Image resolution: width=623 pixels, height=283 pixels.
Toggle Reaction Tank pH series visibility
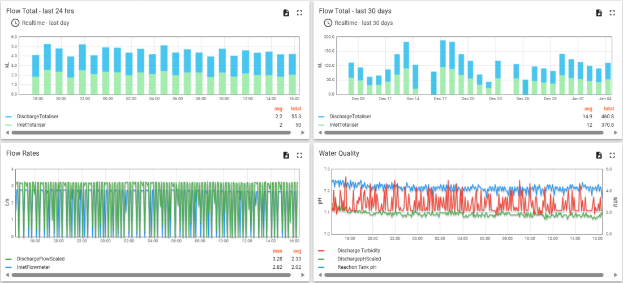(358, 267)
